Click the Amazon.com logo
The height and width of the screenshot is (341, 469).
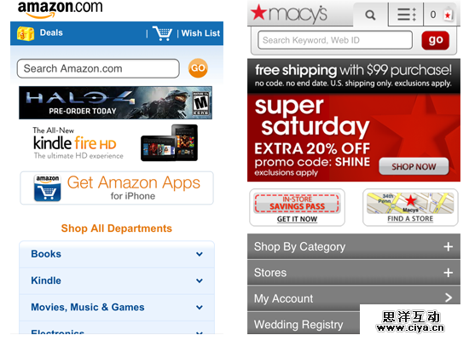click(x=61, y=9)
